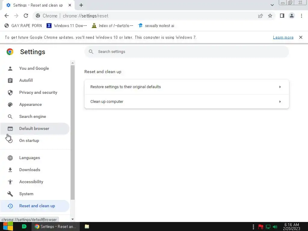The image size is (308, 231).
Task: Open On startup settings
Action: (35, 141)
